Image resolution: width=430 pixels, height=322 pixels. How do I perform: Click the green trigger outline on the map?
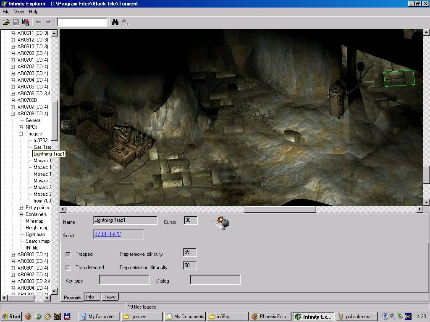tap(399, 78)
